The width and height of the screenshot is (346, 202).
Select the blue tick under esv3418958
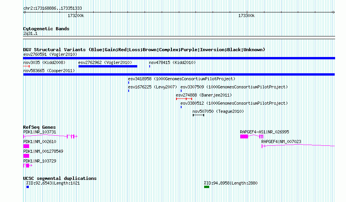(x=129, y=83)
